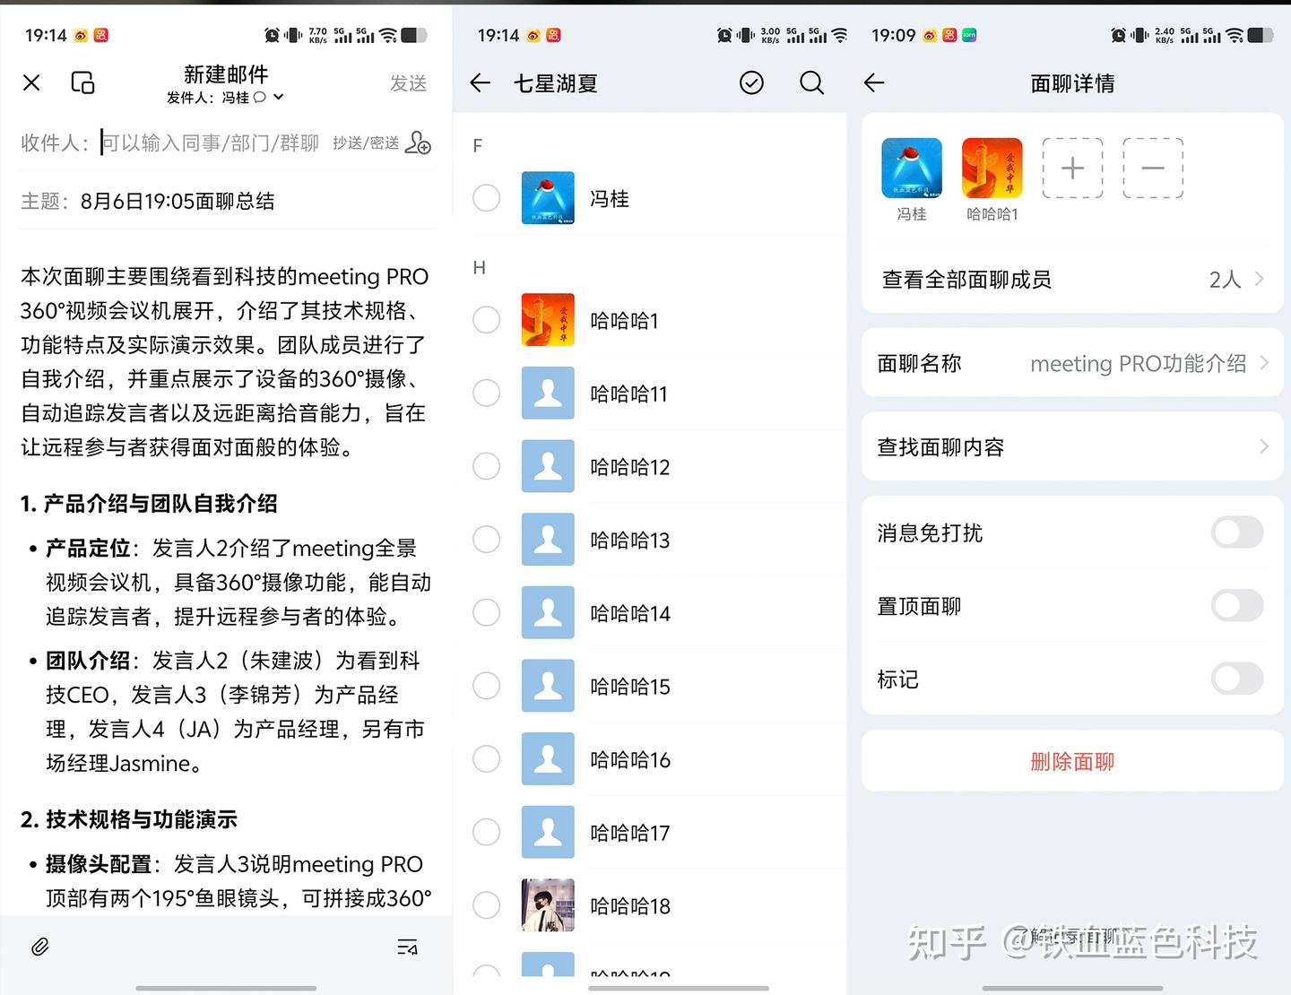The height and width of the screenshot is (995, 1291).
Task: Tap 哈哈哈1's avatar in 面聊详情 members
Action: tap(992, 168)
